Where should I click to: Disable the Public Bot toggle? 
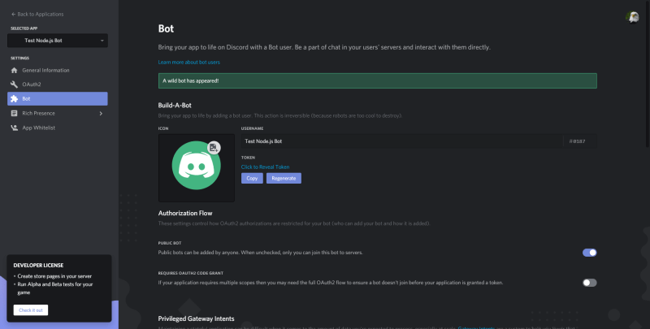[x=590, y=253]
